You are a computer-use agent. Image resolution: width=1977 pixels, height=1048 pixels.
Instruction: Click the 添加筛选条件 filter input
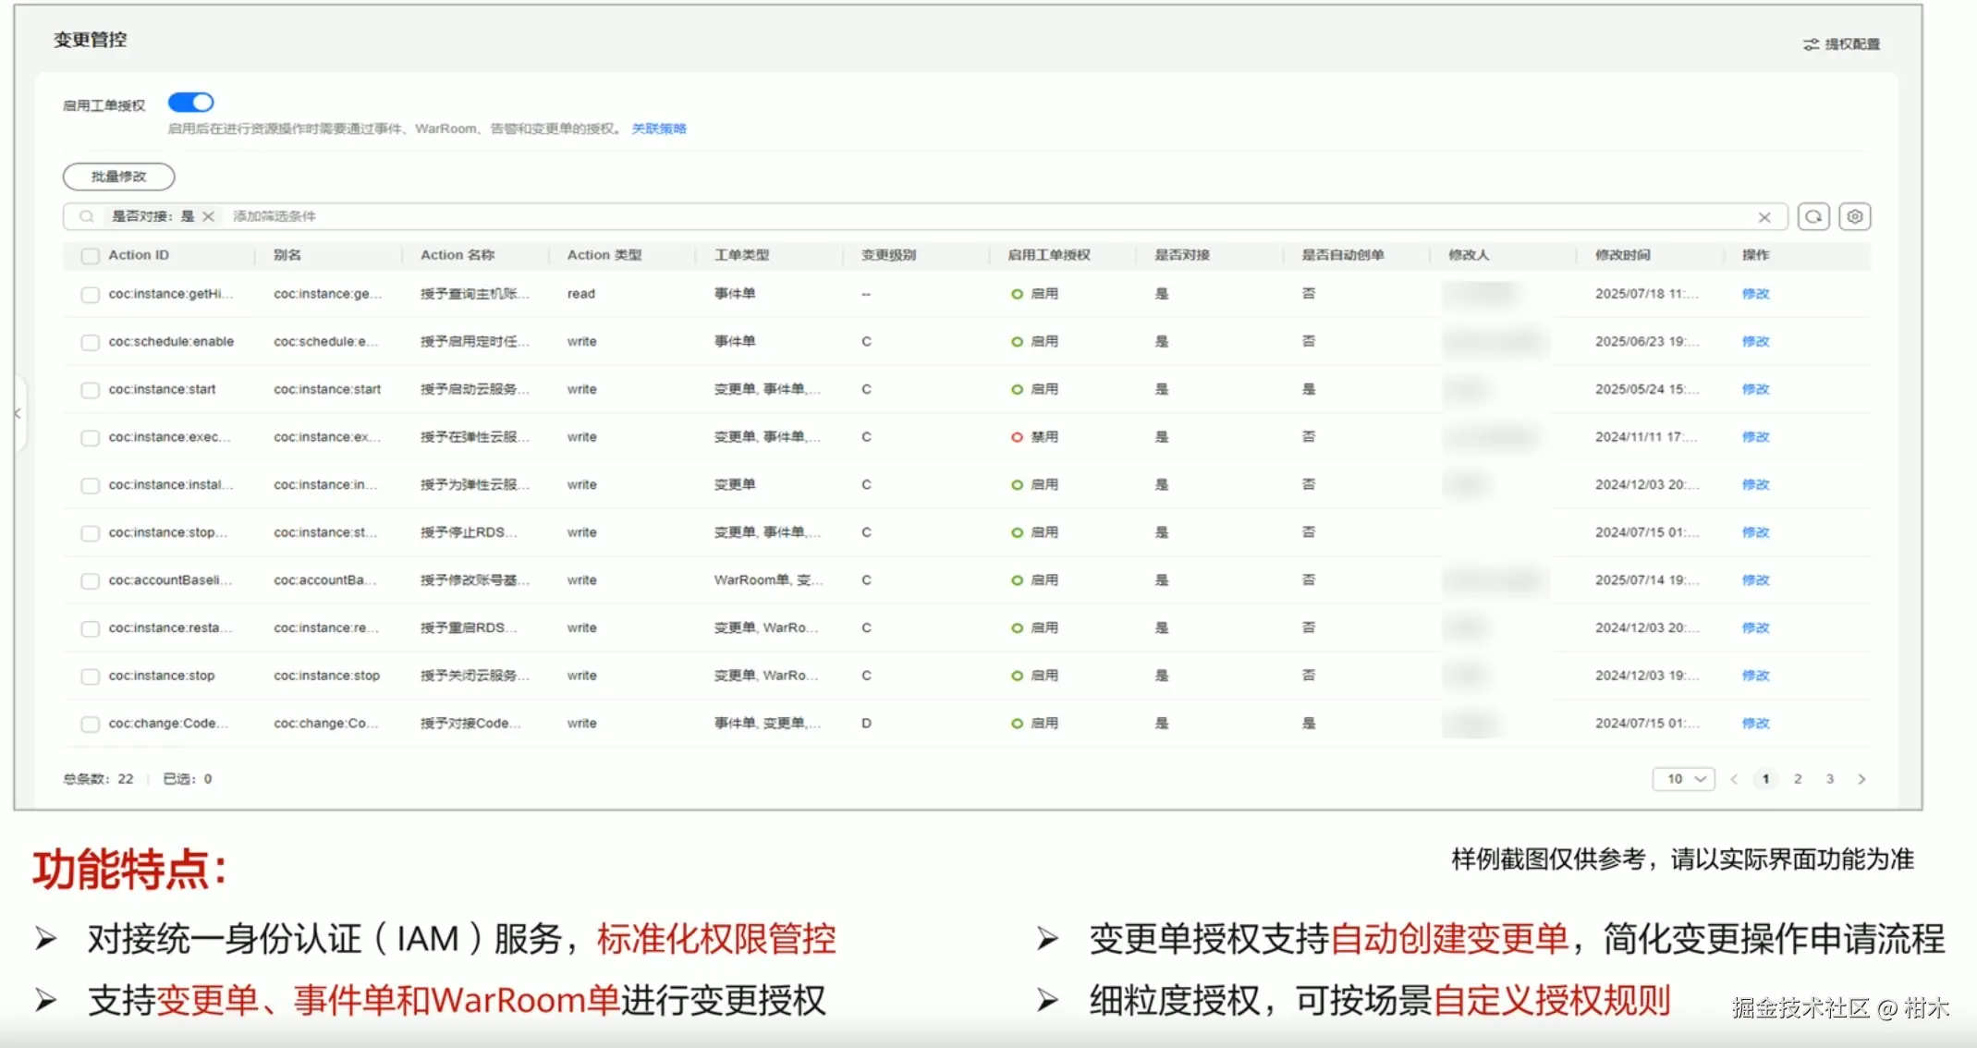(x=275, y=216)
